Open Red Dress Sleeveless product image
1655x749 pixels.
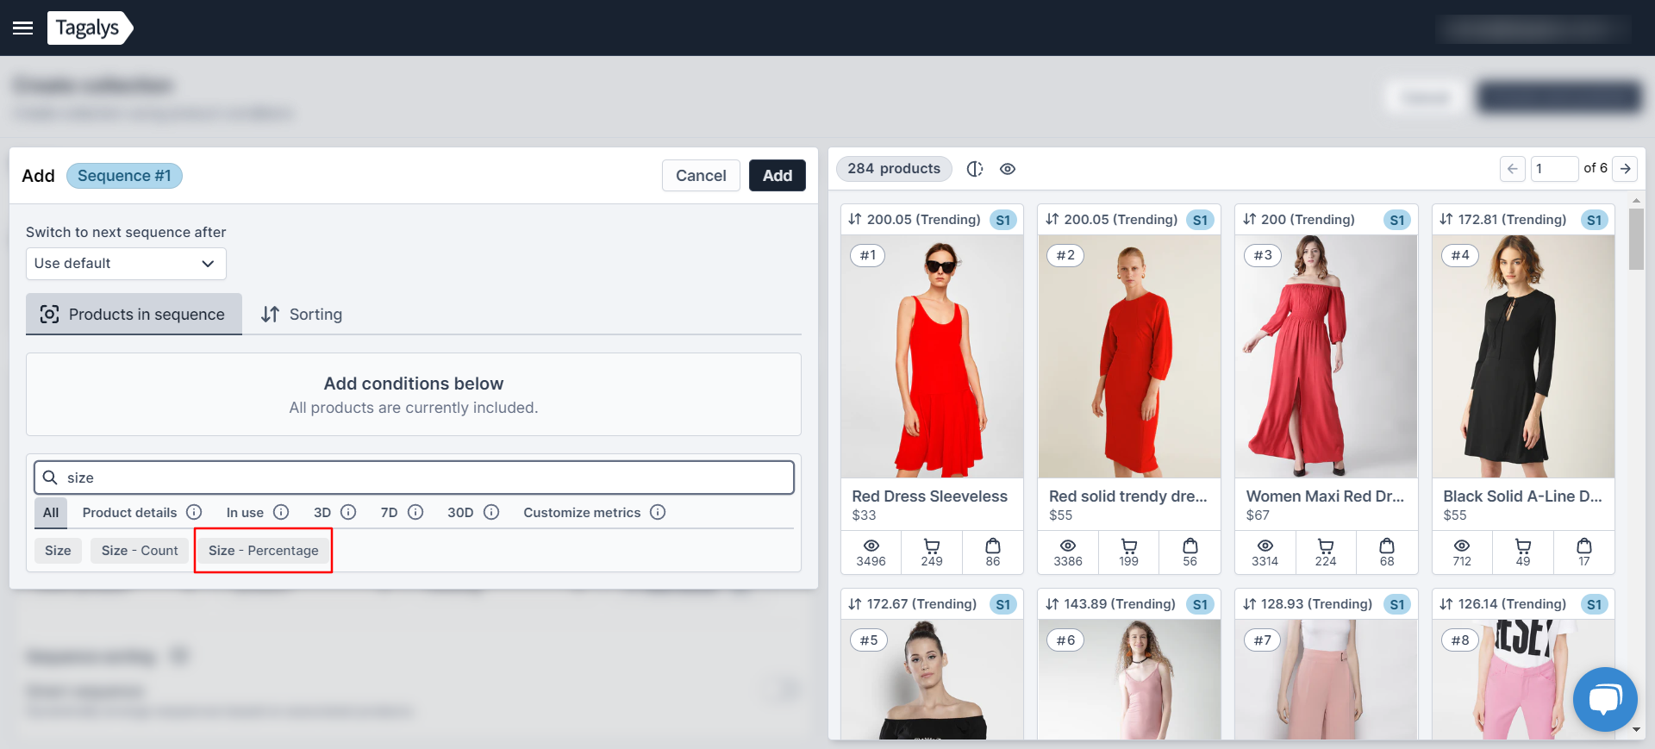[x=933, y=357]
